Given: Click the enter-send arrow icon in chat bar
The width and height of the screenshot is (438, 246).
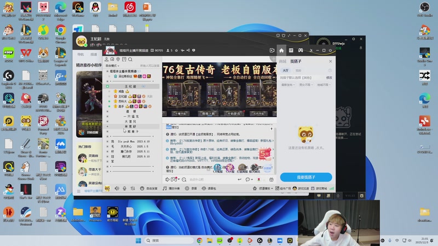Looking at the screenshot, I should pyautogui.click(x=239, y=180).
